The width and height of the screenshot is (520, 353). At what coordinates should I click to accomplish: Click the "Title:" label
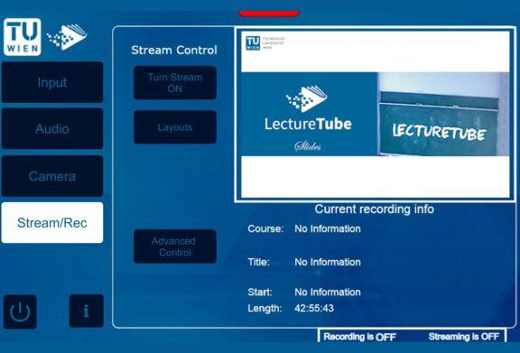coord(259,262)
